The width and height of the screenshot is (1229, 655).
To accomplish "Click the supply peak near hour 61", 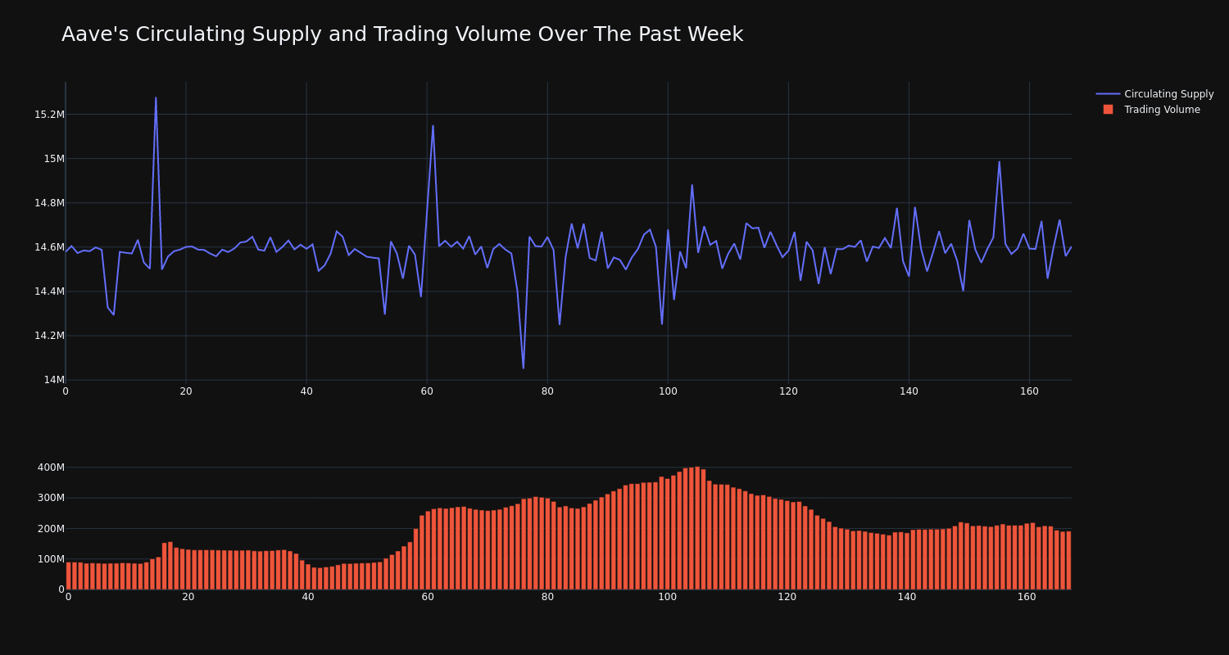I will [433, 126].
